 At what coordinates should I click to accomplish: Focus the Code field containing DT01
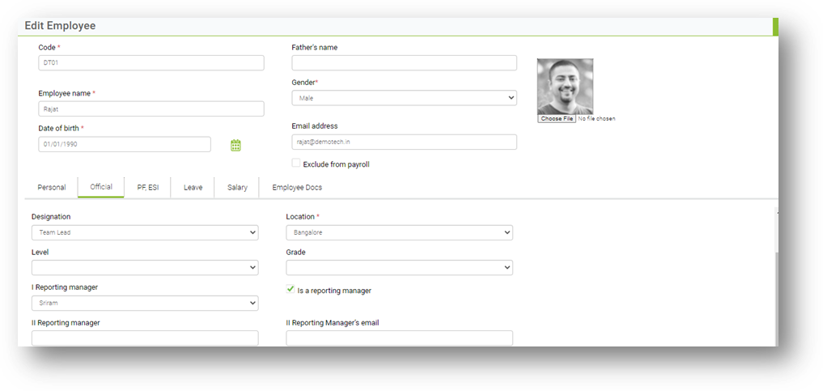[x=151, y=62]
